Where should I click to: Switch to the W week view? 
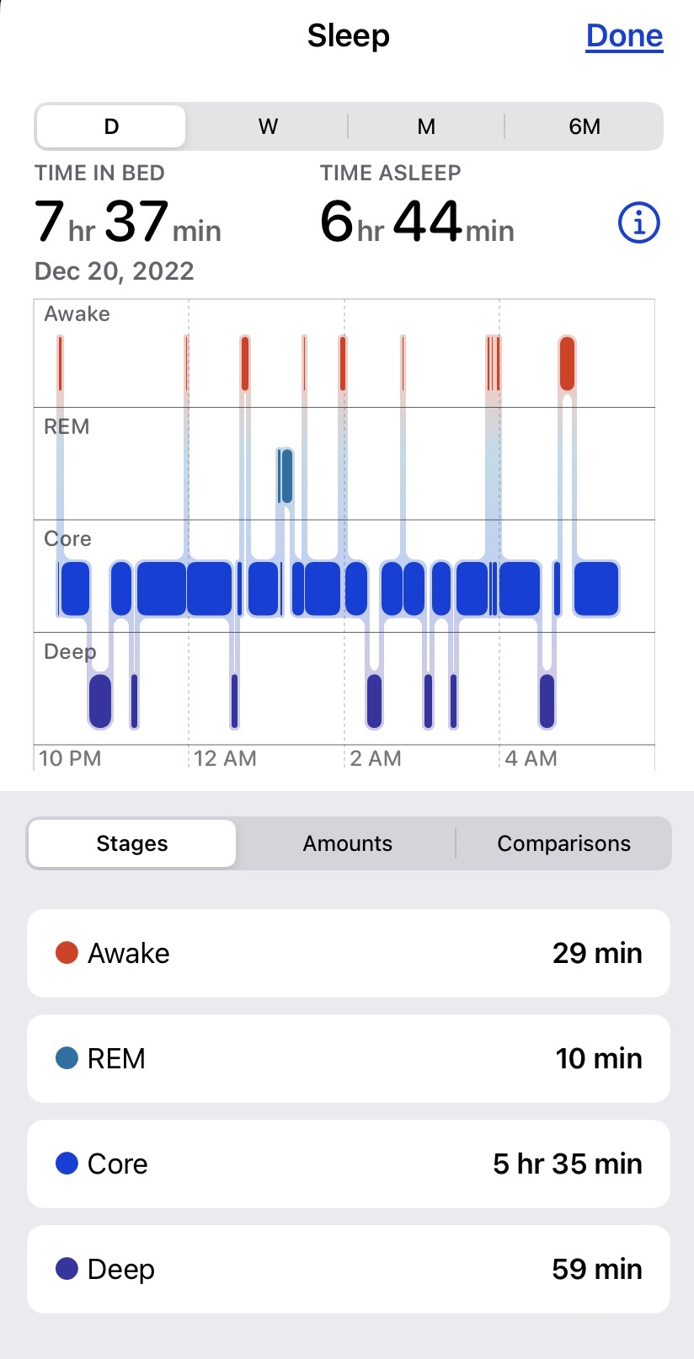[268, 126]
